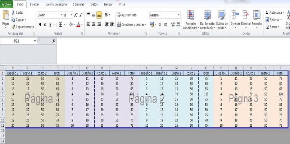Screen dimensions: 290x144
Task: Switch to Datos tab
Action: (94, 4)
